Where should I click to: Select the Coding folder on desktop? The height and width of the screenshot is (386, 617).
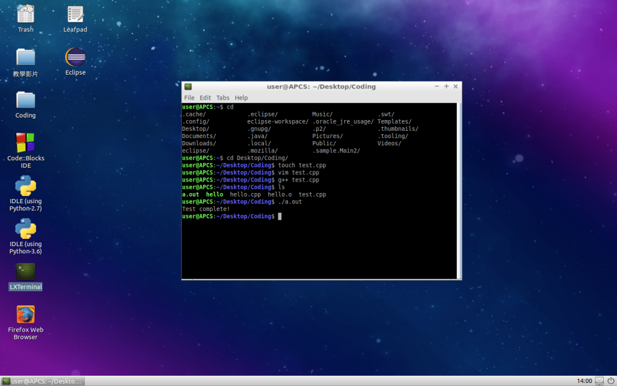coord(25,101)
